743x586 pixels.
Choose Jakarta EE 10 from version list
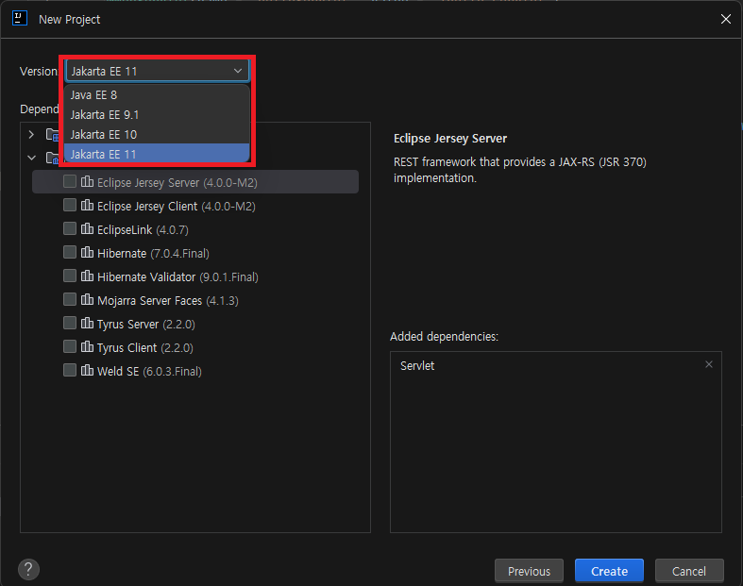(157, 135)
